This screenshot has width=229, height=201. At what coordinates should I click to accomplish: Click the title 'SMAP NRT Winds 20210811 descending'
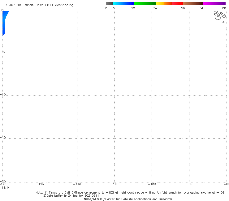tap(40, 5)
